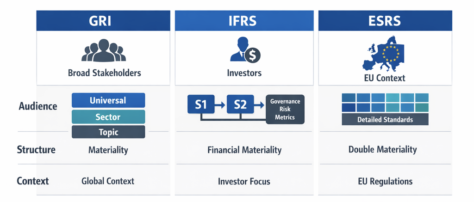
Task: Click the Broad Stakeholders group icon
Action: point(104,50)
